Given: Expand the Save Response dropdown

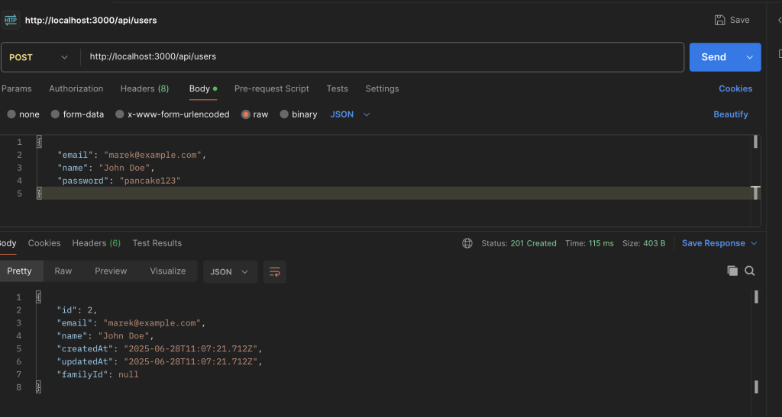Looking at the screenshot, I should pyautogui.click(x=755, y=243).
